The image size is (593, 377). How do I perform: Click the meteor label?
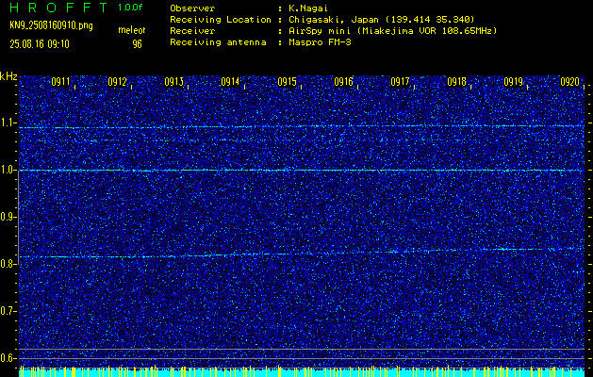[x=132, y=30]
